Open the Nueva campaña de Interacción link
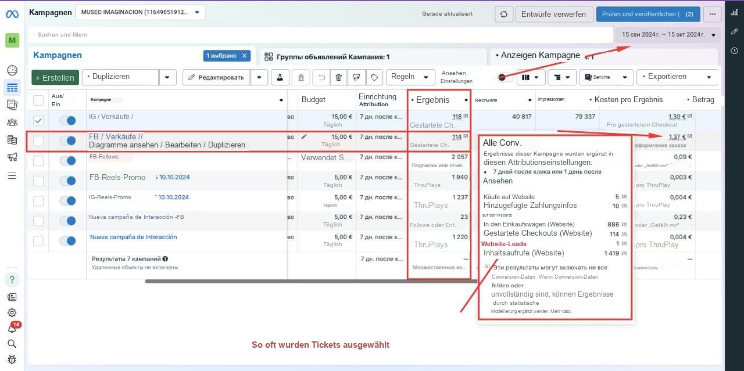Viewport: 744px width, 371px height. (x=134, y=237)
